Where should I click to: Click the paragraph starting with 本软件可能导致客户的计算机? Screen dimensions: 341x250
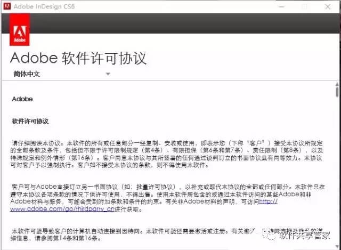(x=167, y=235)
